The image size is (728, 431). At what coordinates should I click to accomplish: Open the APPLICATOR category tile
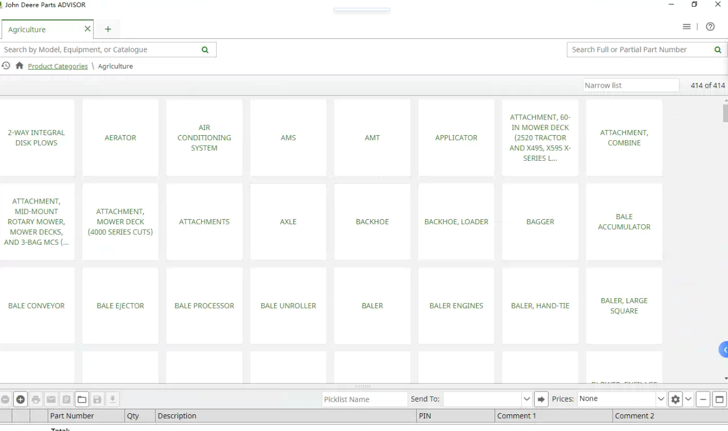(456, 137)
